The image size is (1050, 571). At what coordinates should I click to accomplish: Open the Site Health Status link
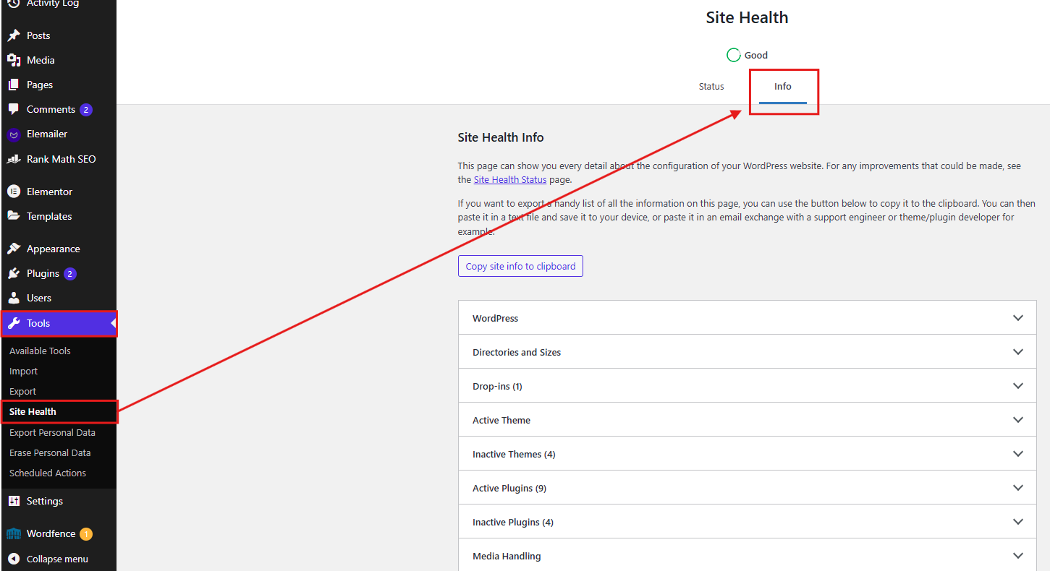[x=509, y=179]
